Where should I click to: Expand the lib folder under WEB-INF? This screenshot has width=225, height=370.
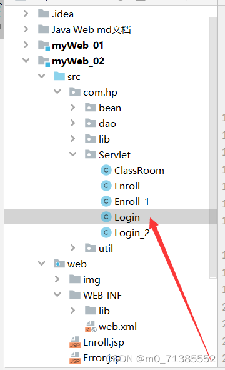coord(72,310)
